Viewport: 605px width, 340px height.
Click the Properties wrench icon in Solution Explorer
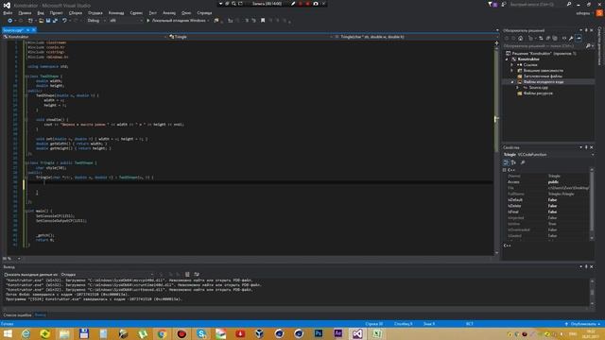pos(571,38)
